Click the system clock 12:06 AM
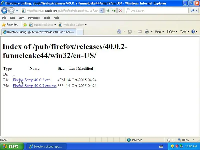This screenshot has width=200, height=150. 191,146
